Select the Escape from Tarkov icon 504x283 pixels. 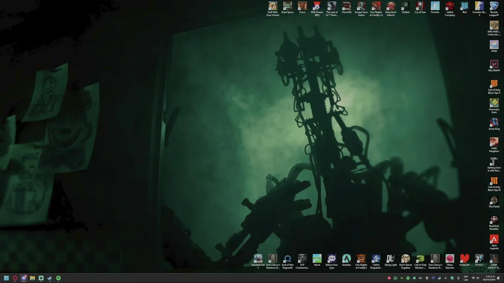pos(361,9)
